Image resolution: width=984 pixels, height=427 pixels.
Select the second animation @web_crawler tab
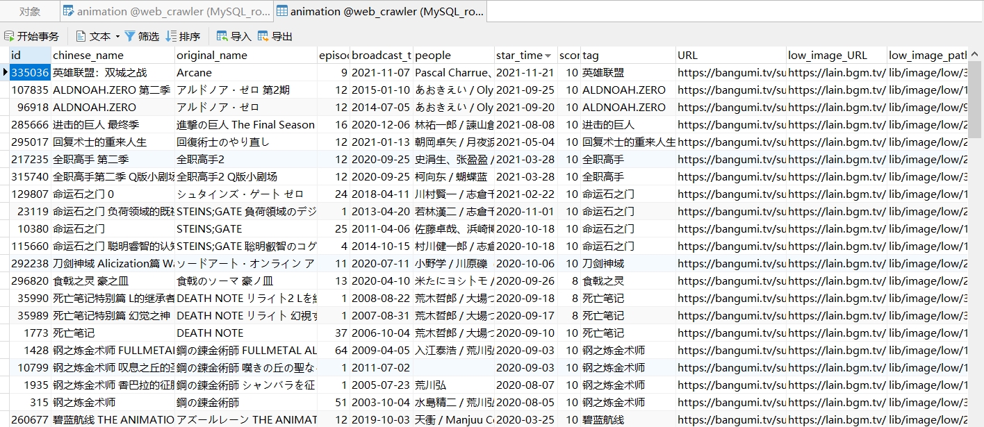click(x=379, y=11)
